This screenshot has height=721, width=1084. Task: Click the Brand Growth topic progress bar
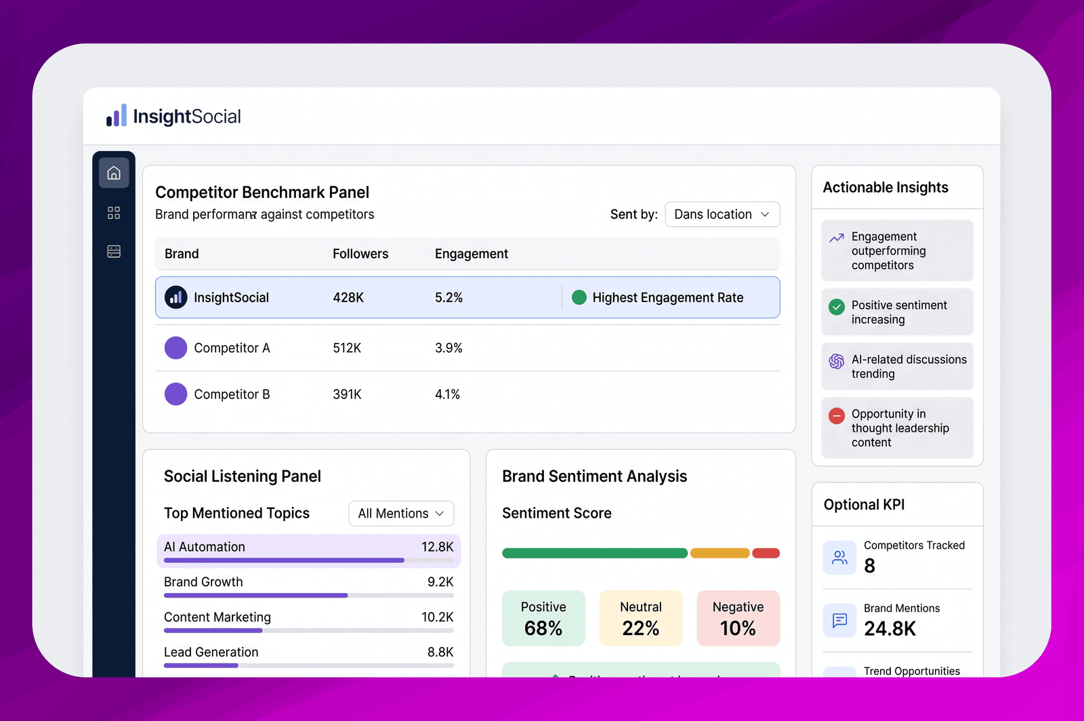[x=309, y=596]
